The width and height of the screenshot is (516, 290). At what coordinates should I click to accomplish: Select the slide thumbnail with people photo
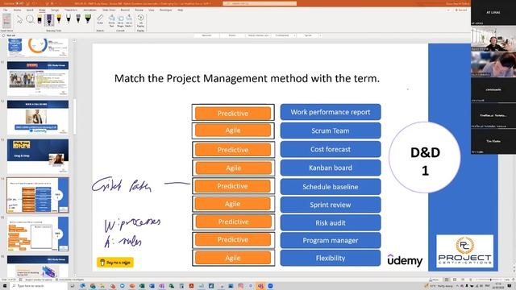[x=38, y=79]
